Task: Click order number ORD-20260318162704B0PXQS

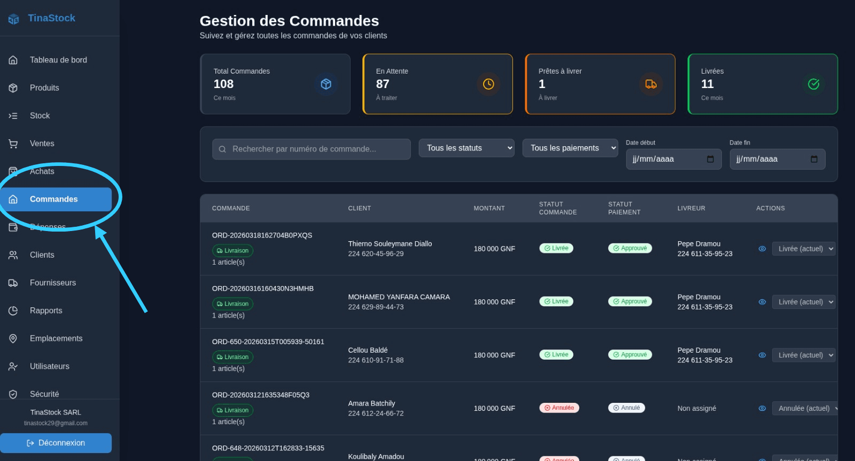Action: pos(262,235)
